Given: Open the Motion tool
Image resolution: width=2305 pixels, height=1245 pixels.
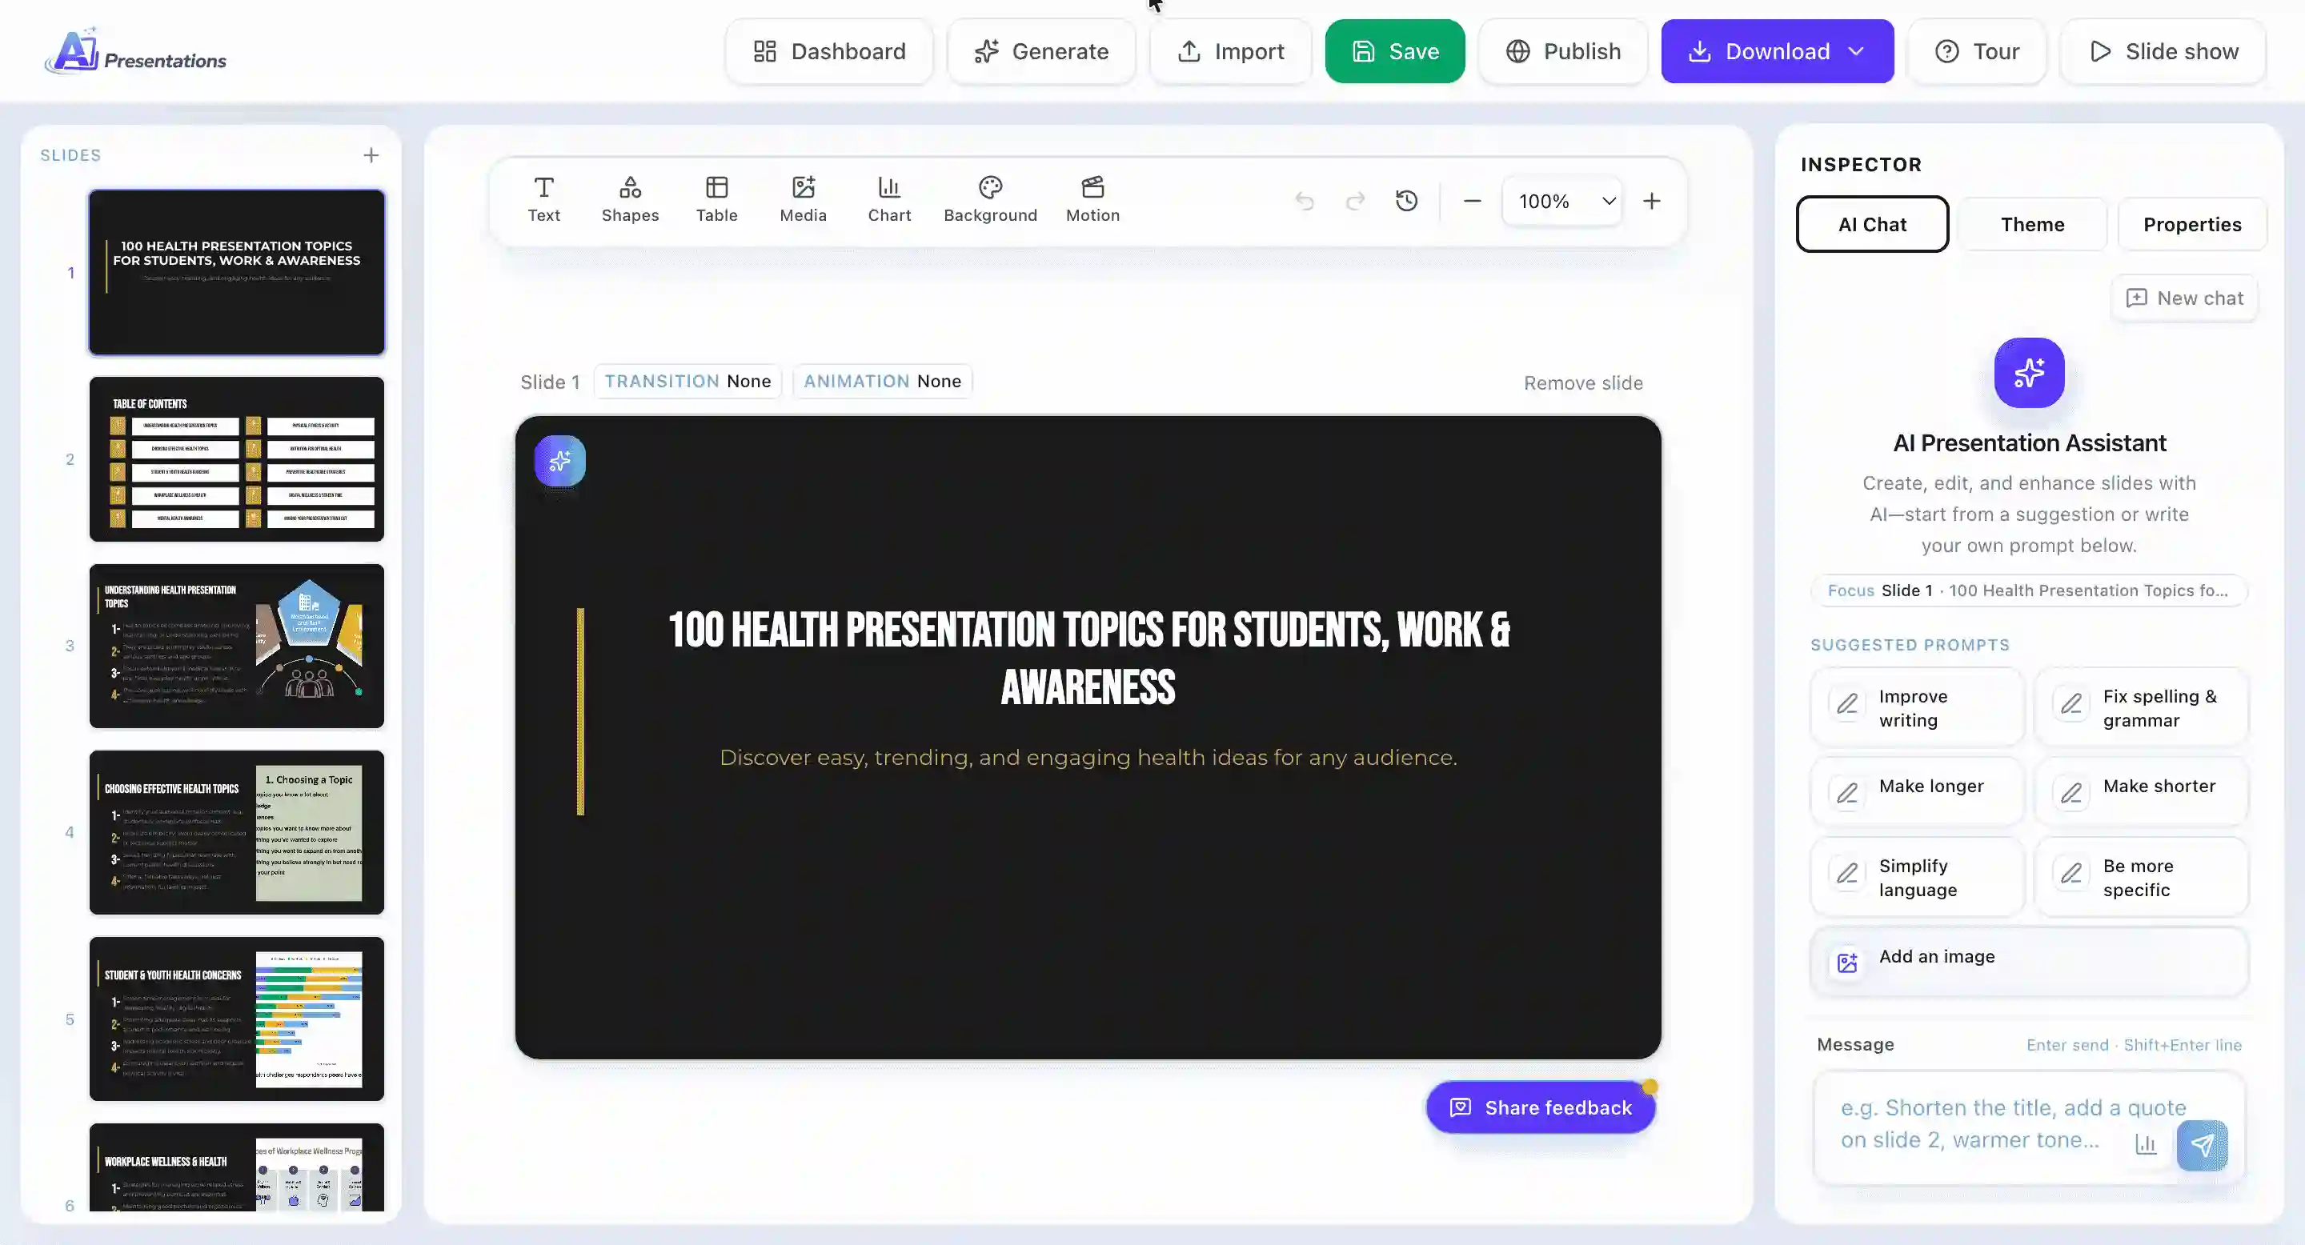Looking at the screenshot, I should click(x=1092, y=199).
